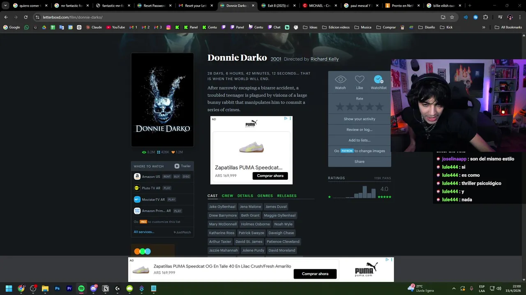
Task: Open Premiere Pro from the taskbar
Action: (69, 288)
